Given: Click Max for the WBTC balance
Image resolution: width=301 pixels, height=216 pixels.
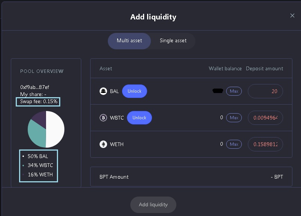Looking at the screenshot, I should tap(234, 117).
